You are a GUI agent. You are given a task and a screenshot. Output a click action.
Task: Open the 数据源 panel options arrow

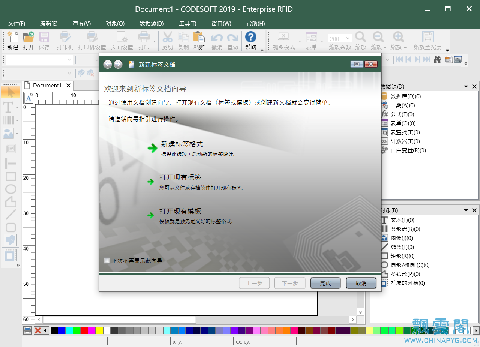point(466,86)
